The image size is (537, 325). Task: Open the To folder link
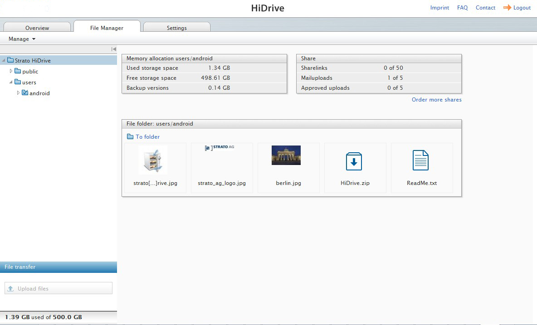(x=147, y=136)
